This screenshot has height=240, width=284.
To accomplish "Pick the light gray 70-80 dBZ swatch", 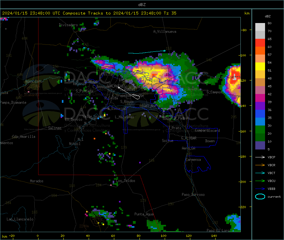I will 260,27.
